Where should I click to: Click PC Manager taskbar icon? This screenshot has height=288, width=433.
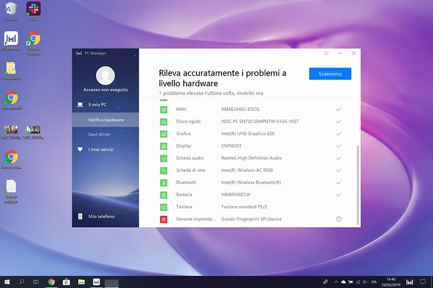[x=96, y=282]
